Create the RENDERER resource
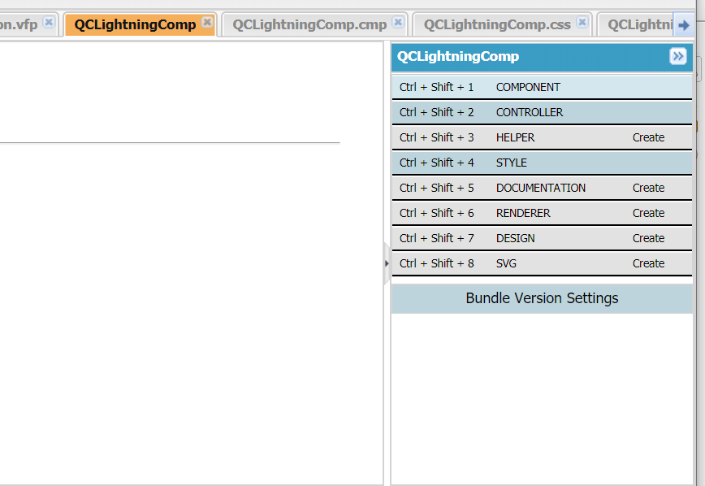The height and width of the screenshot is (486, 705). (648, 213)
